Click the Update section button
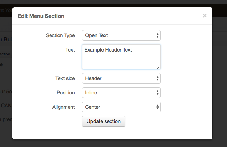 pos(104,121)
